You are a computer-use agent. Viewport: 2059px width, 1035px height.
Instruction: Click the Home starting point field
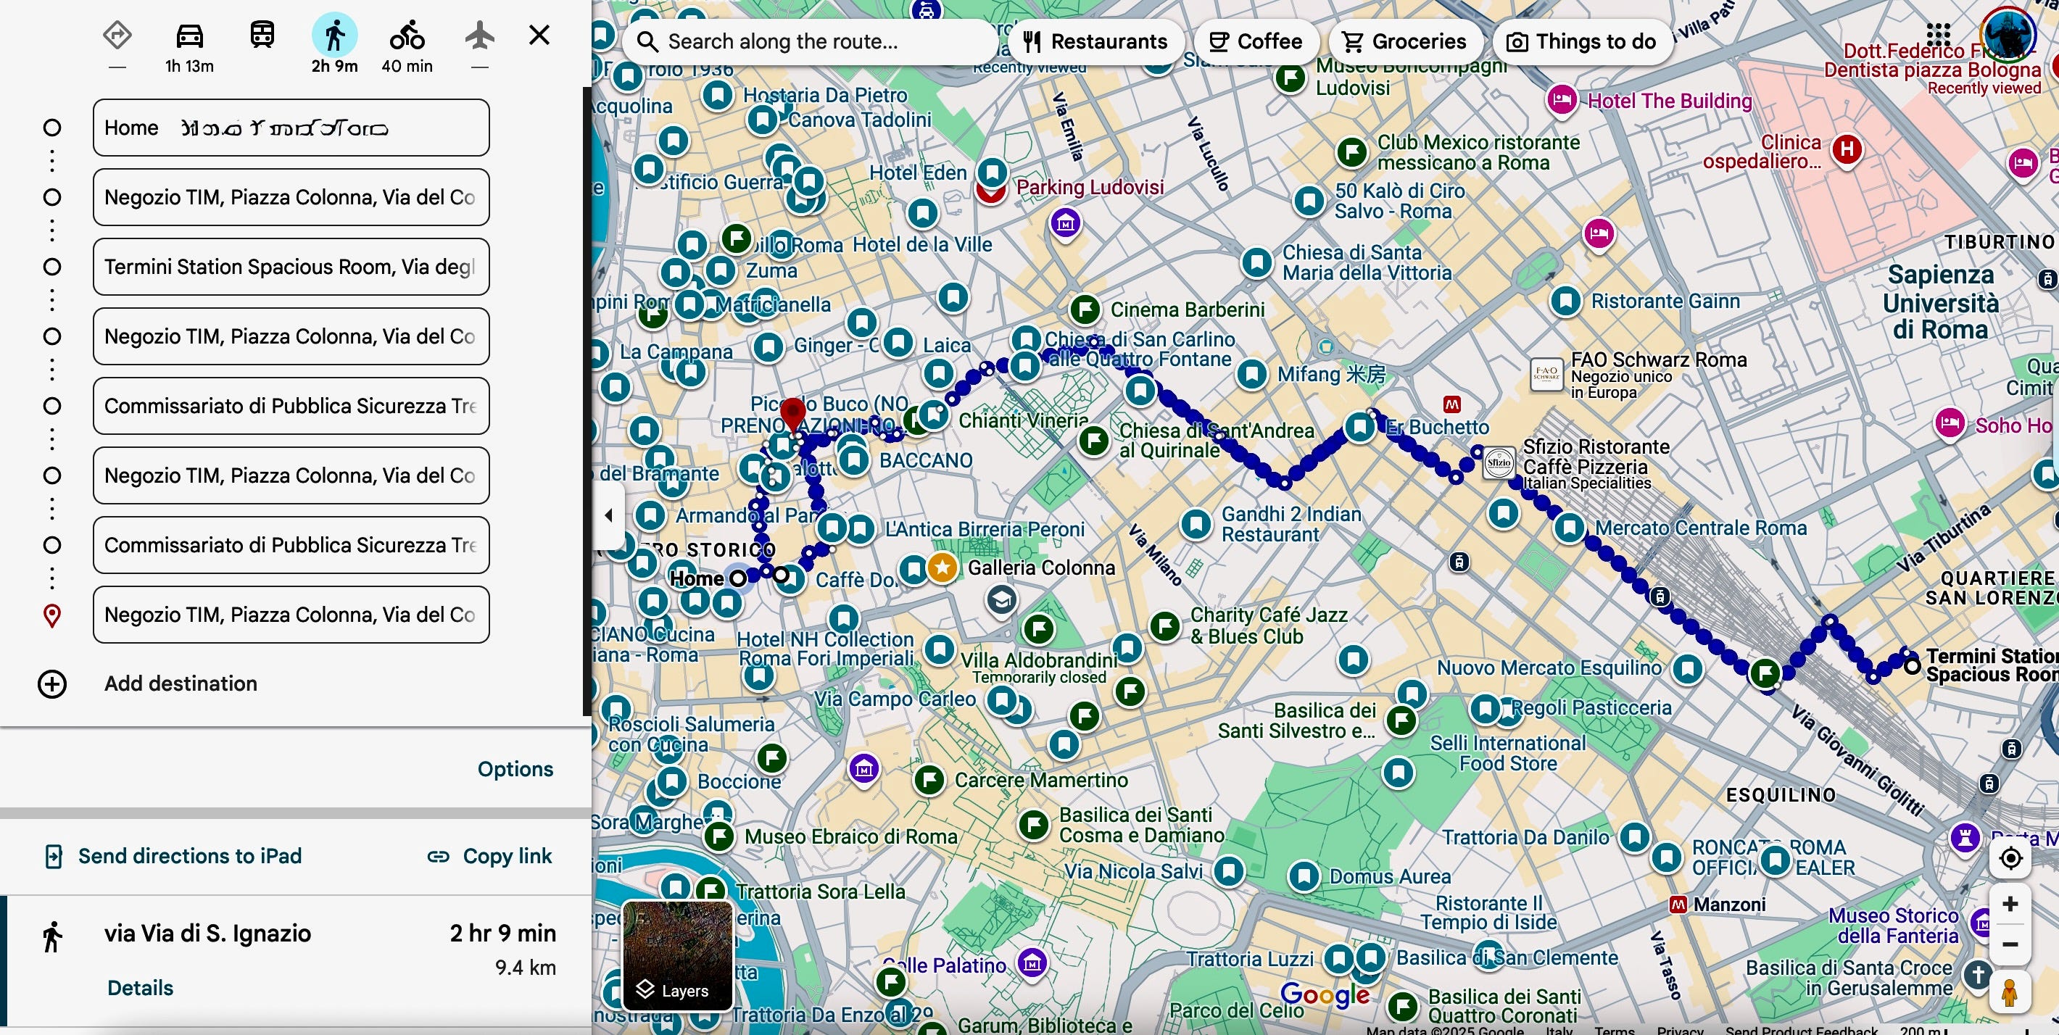click(x=291, y=128)
